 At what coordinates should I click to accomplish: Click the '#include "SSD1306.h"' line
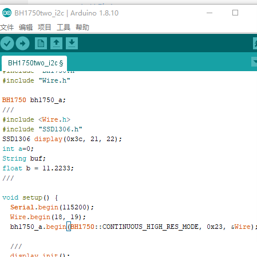[x=42, y=129]
